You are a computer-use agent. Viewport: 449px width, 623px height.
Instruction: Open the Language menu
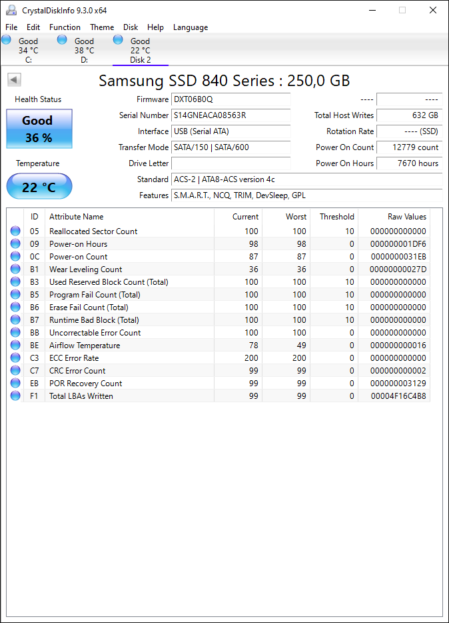[191, 27]
